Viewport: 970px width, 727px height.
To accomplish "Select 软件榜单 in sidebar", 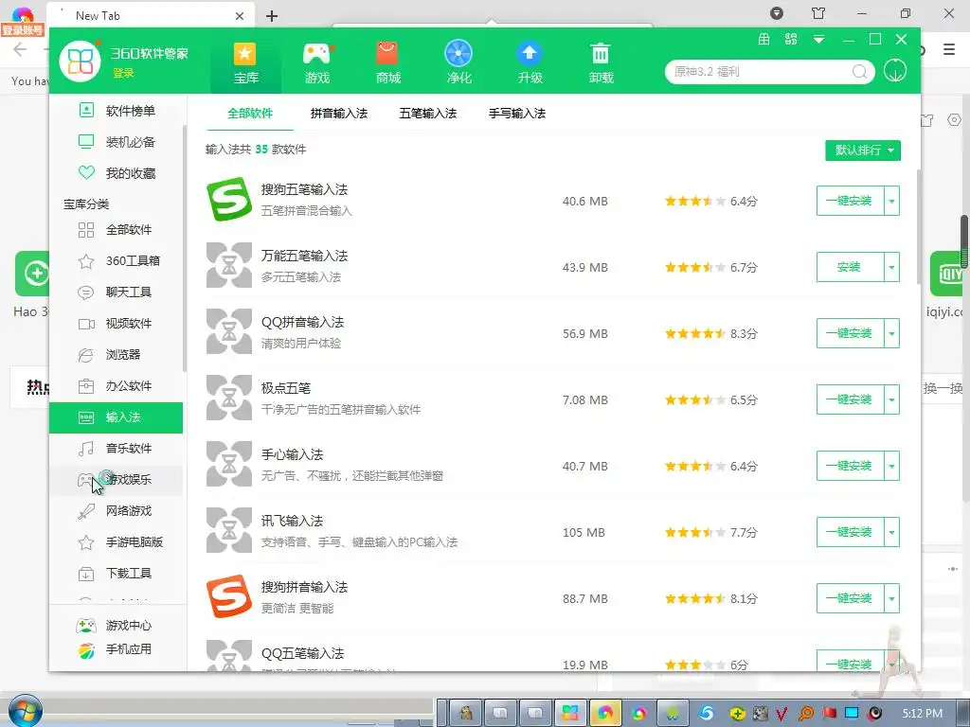I will point(117,111).
